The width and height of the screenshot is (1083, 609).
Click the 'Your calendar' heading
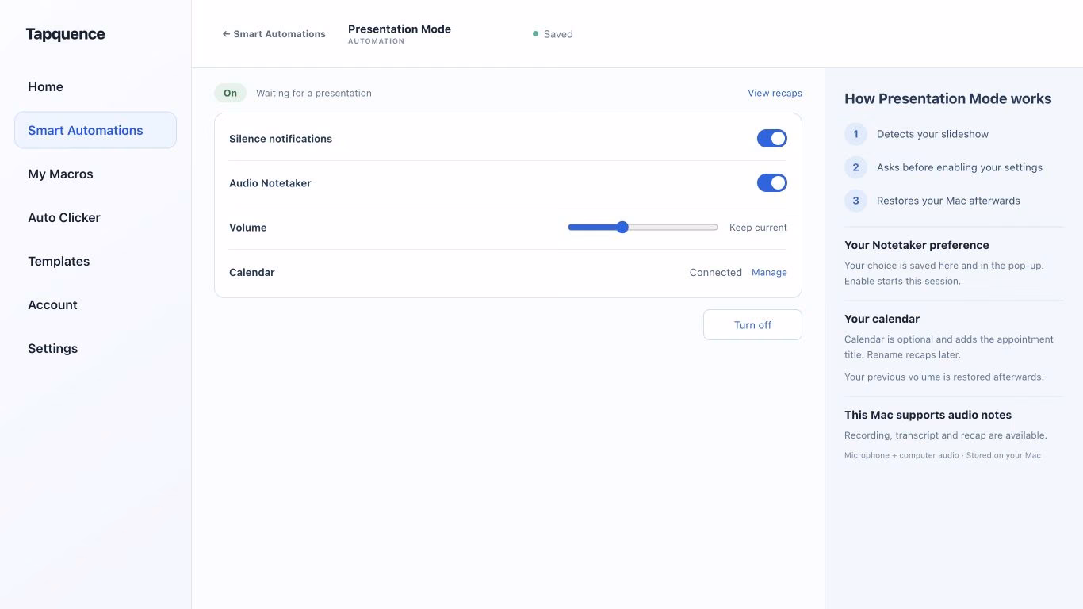point(882,319)
